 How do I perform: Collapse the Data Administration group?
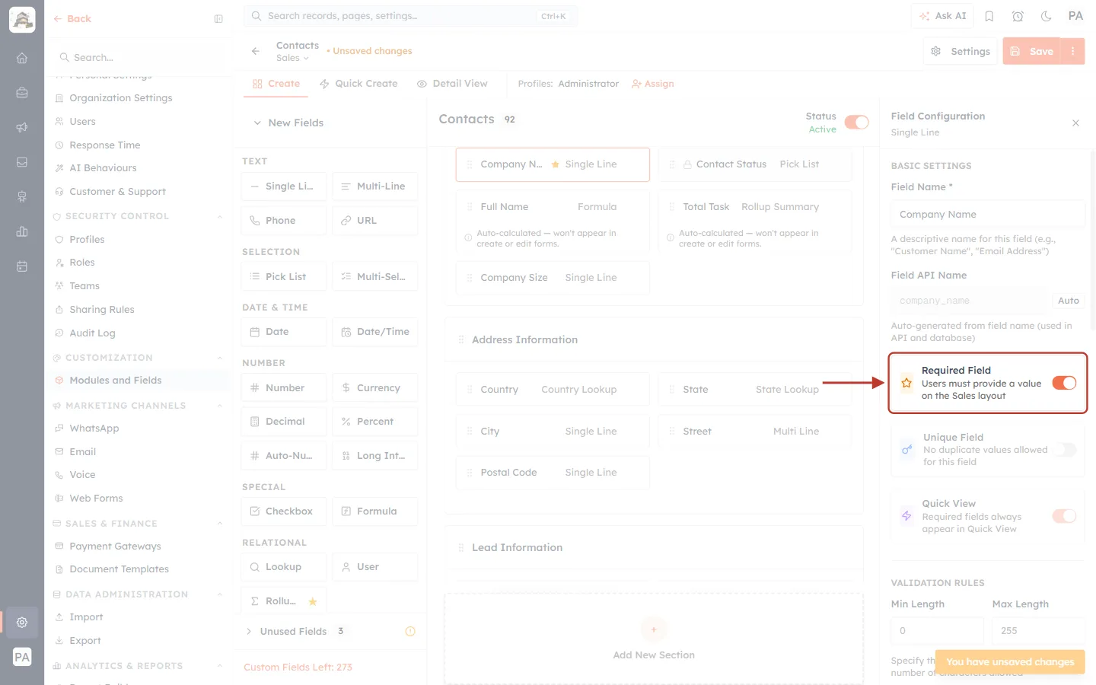click(219, 594)
